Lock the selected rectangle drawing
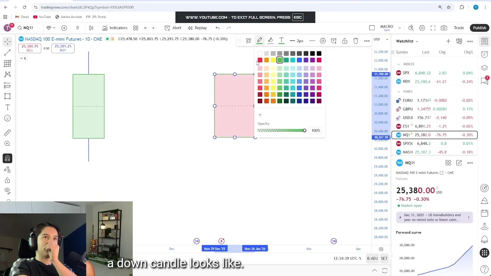 click(344, 41)
